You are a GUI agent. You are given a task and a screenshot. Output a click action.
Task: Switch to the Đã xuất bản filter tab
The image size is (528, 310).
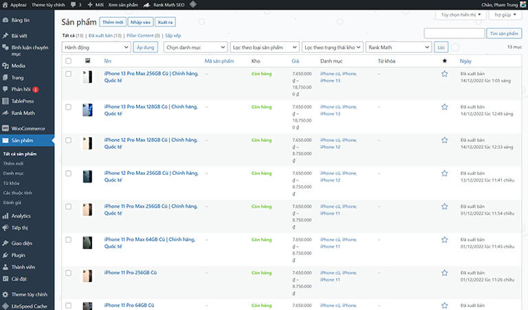[x=107, y=35]
